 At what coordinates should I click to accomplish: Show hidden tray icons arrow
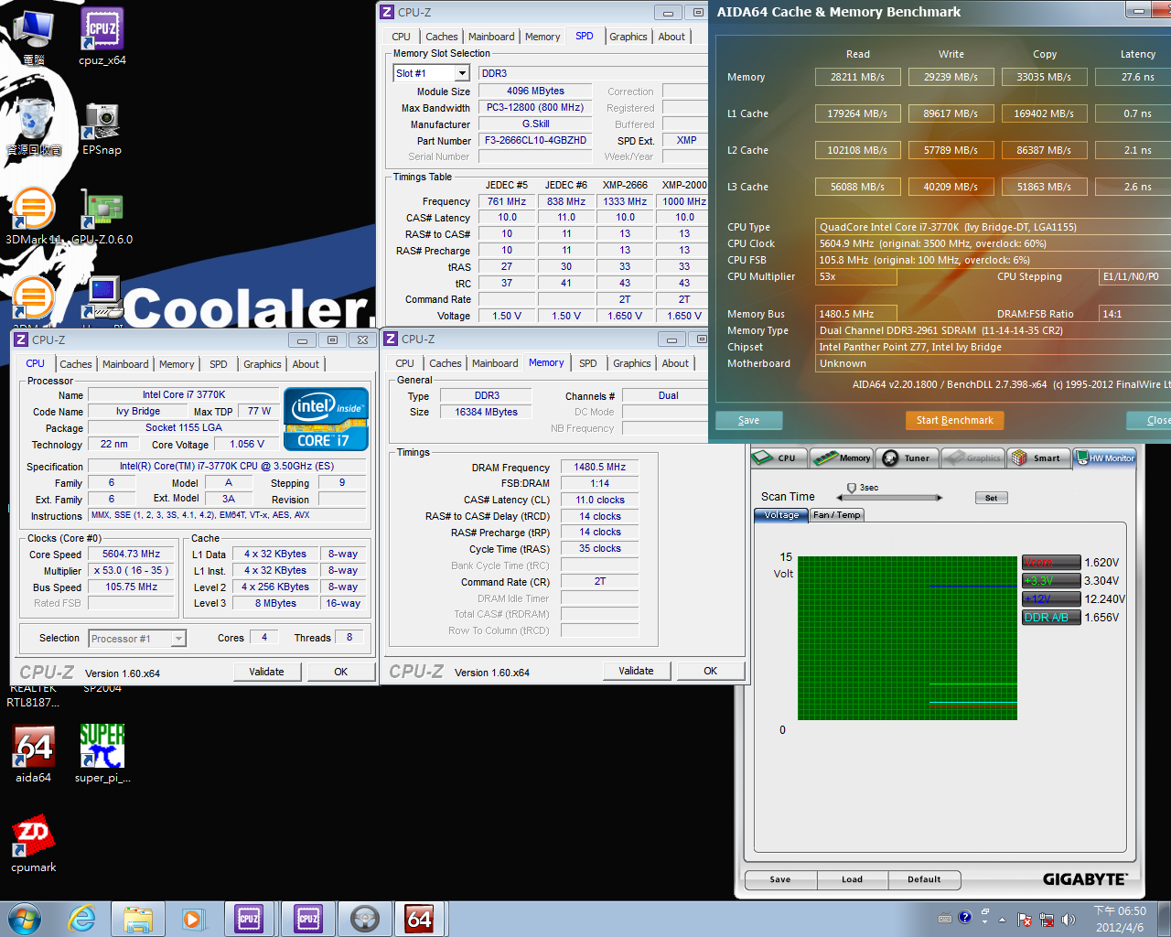coord(1002,919)
